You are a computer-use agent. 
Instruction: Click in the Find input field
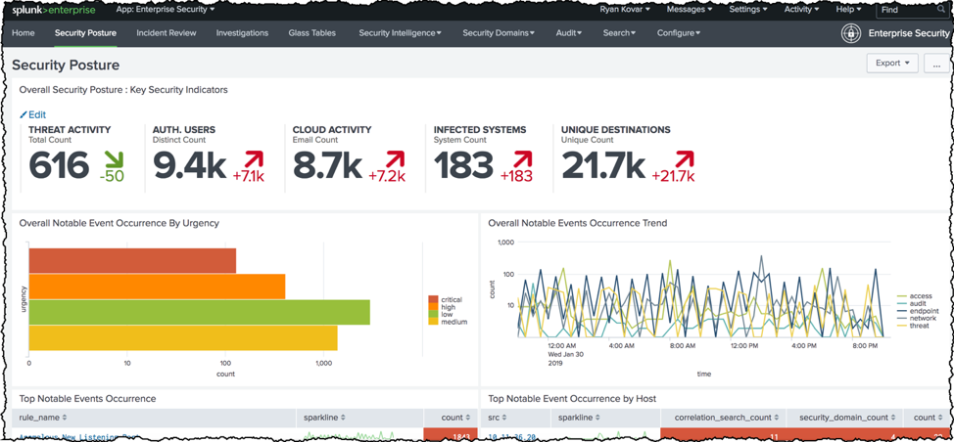(910, 11)
